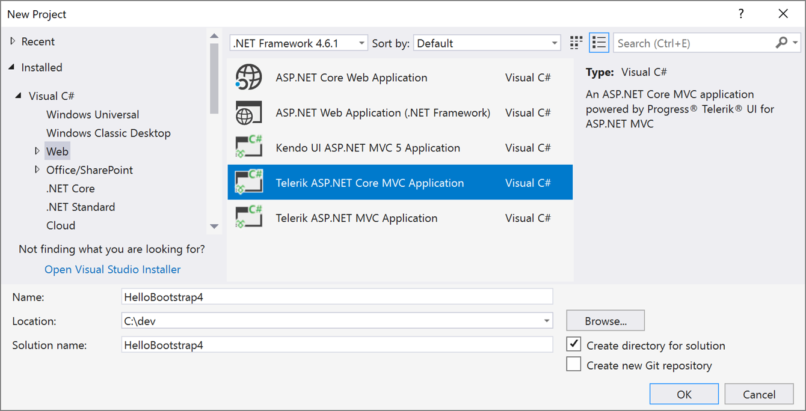This screenshot has height=411, width=806.
Task: Click the Kendo UI ASP.NET MVC 5 icon
Action: 249,148
